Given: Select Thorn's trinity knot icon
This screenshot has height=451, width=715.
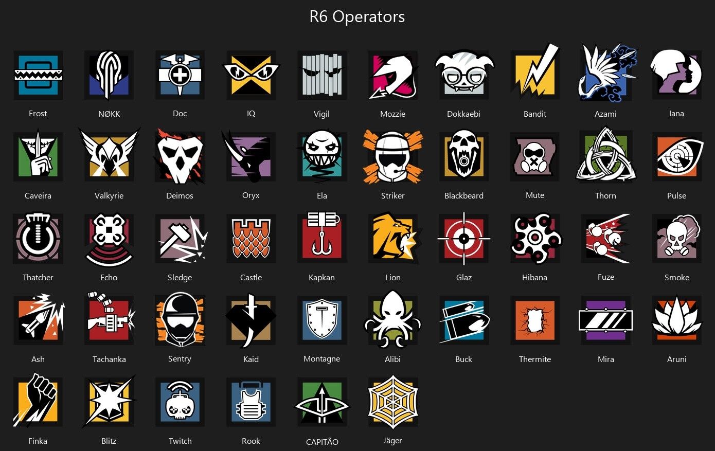Looking at the screenshot, I should click(x=606, y=155).
